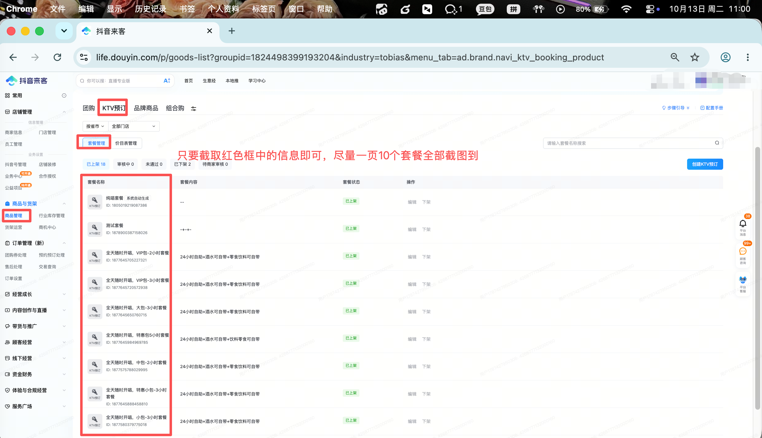Image resolution: width=762 pixels, height=438 pixels.
Task: Click the settings circle icon next to 常用
Action: pos(64,95)
